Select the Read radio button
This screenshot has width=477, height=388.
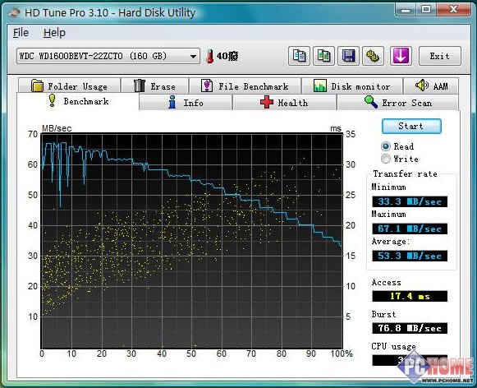pyautogui.click(x=385, y=146)
